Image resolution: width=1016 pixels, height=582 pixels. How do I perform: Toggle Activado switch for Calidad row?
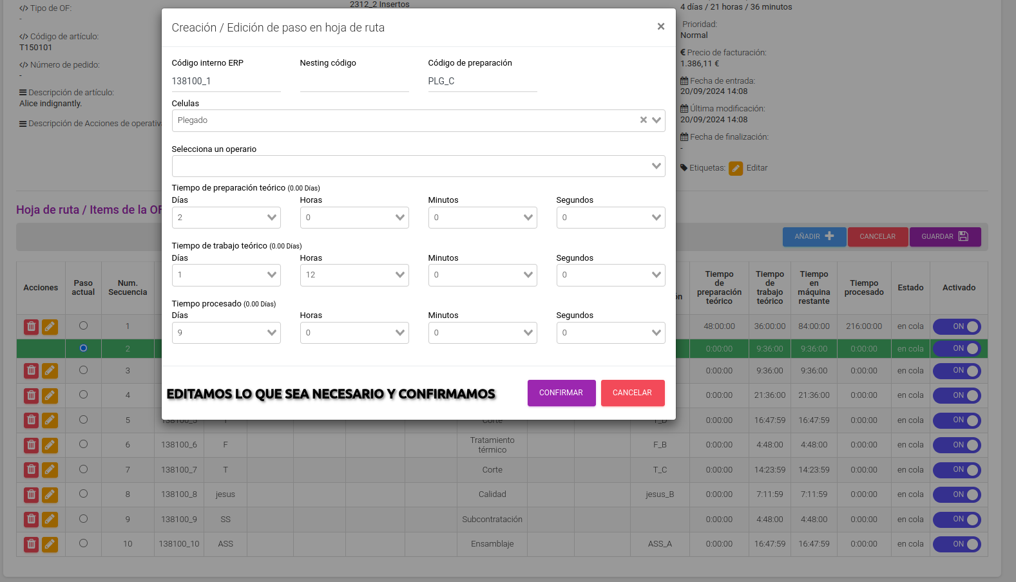click(x=957, y=495)
